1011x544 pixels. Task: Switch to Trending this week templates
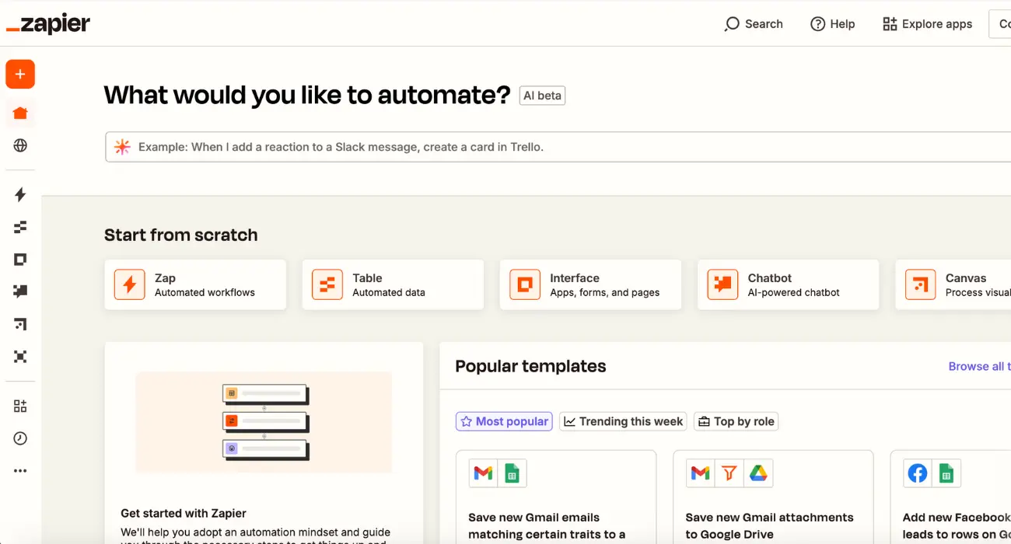click(622, 420)
